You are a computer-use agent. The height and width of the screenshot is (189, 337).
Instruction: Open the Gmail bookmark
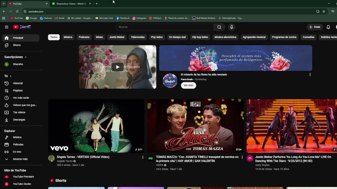(x=60, y=18)
